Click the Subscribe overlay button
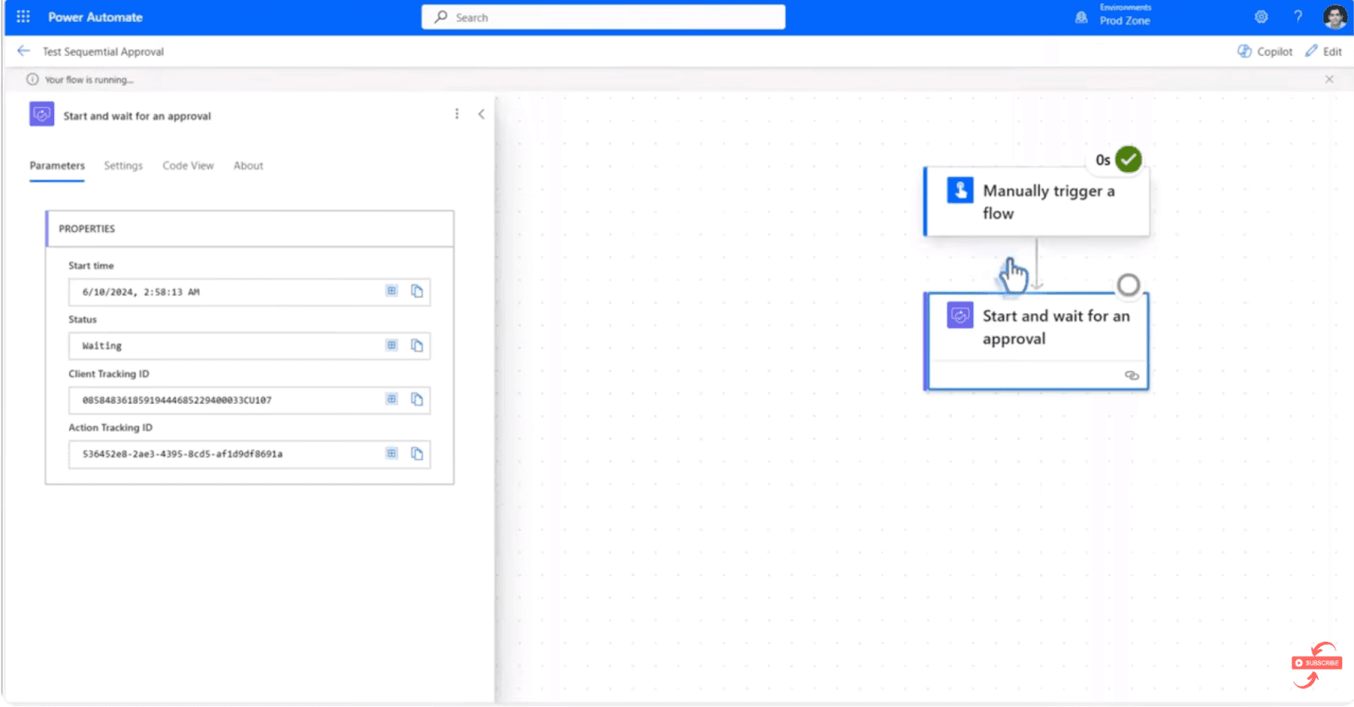The width and height of the screenshot is (1354, 707). [1317, 663]
